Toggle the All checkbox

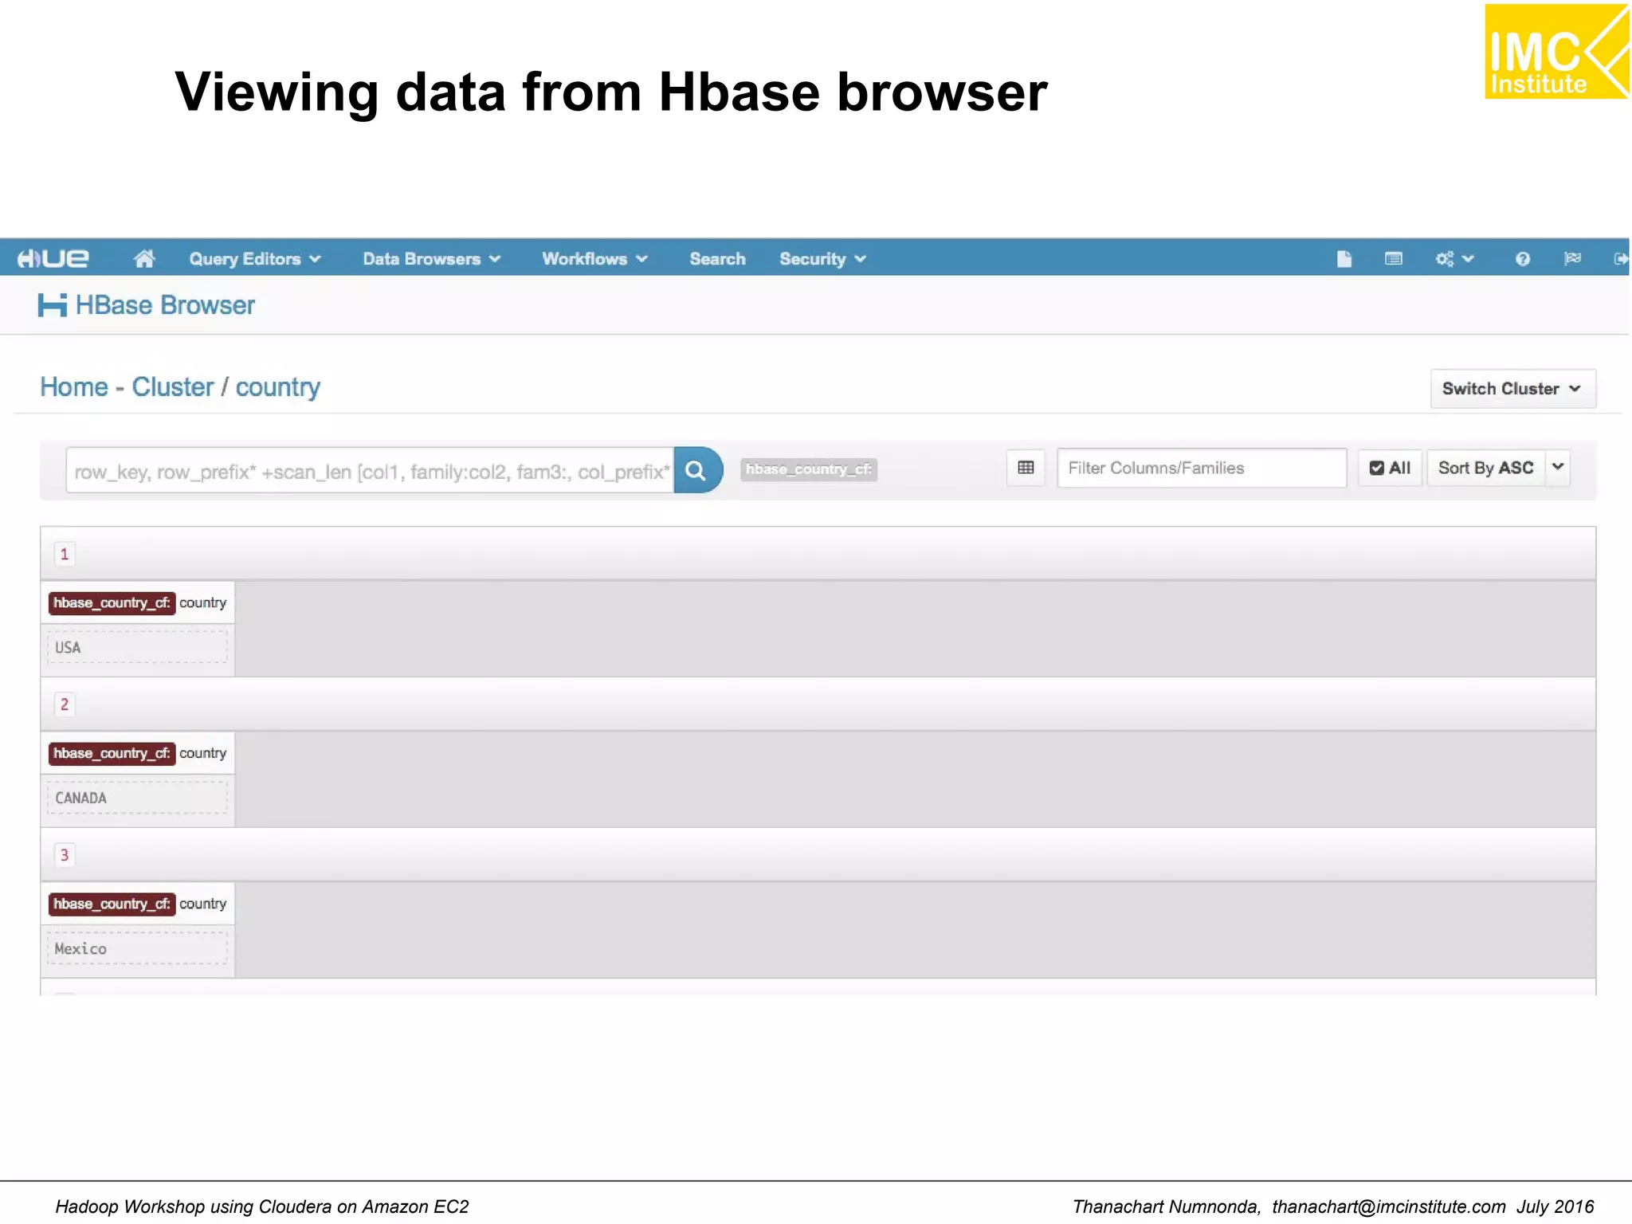click(x=1390, y=468)
